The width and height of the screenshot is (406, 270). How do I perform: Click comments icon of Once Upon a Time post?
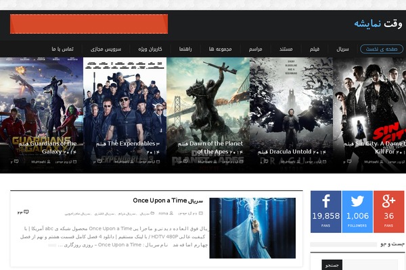pos(26,212)
